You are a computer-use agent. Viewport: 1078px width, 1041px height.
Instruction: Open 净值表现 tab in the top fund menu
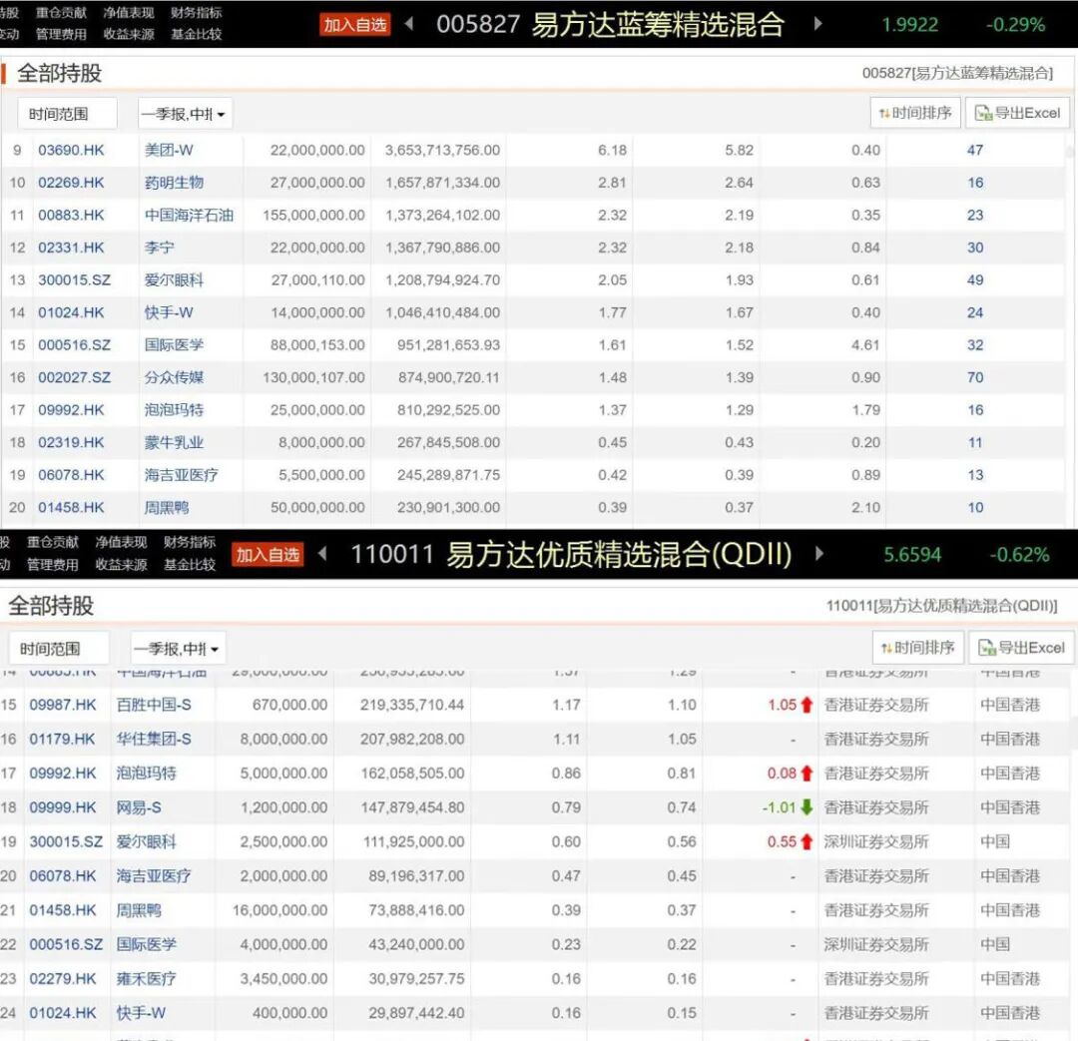[129, 12]
